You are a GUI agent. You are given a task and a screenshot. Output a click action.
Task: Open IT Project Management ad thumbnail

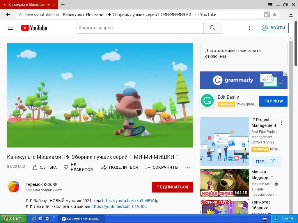pos(224,141)
